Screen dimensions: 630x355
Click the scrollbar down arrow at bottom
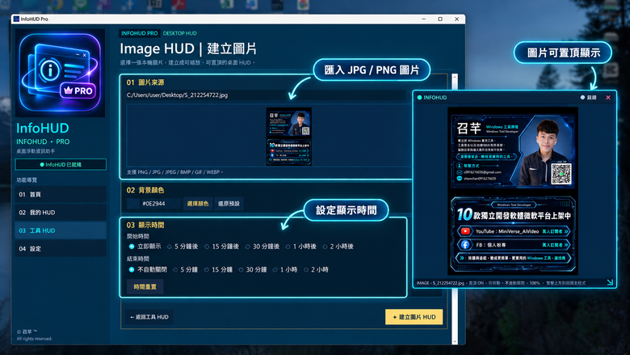455,341
